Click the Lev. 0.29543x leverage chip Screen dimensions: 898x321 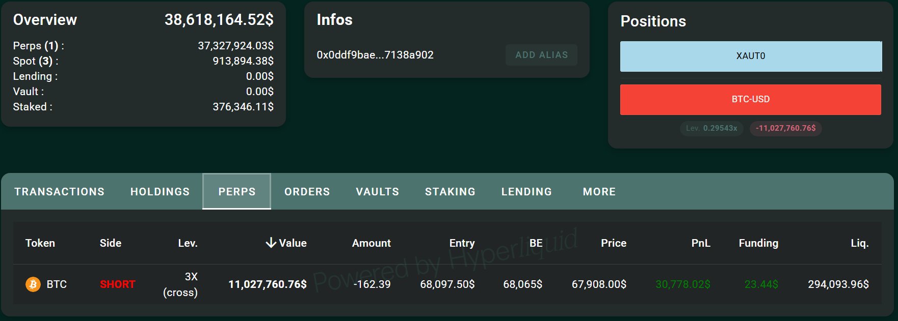(711, 128)
